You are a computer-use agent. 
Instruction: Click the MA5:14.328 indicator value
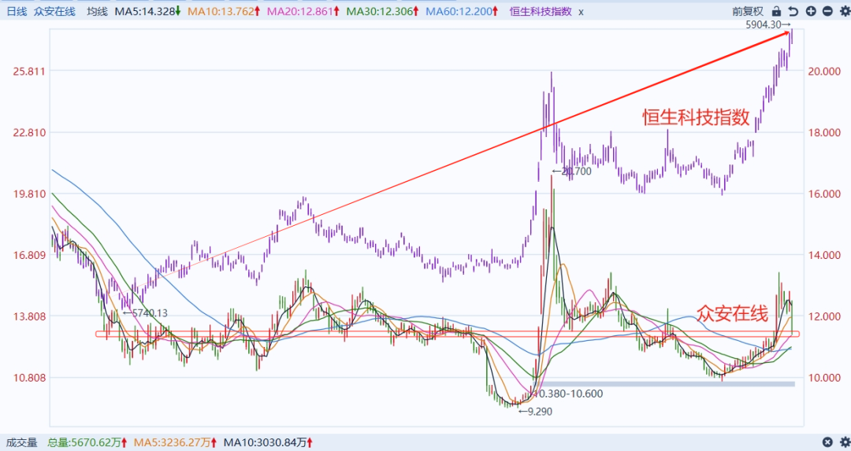click(147, 11)
